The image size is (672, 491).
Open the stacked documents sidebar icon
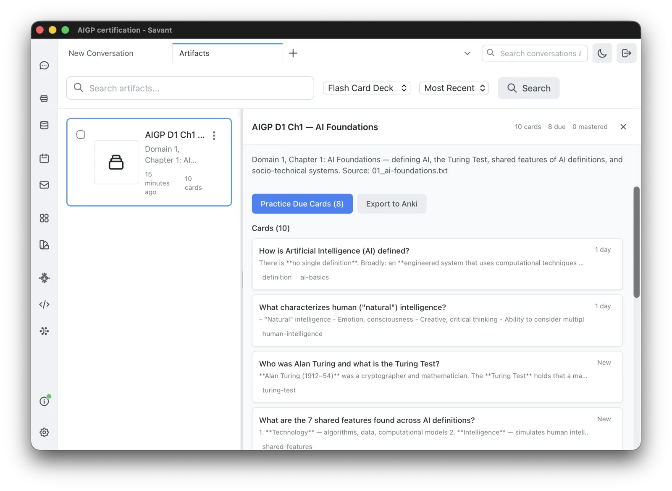click(x=44, y=98)
